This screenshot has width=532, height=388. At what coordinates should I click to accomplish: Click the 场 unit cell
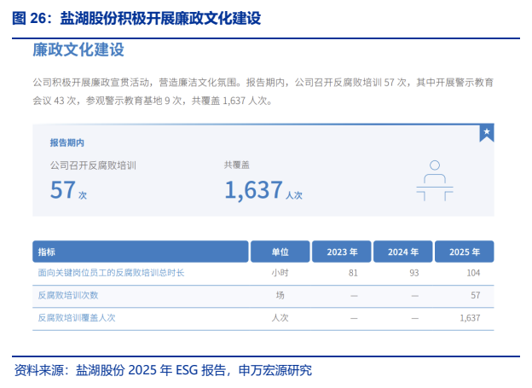pos(280,295)
